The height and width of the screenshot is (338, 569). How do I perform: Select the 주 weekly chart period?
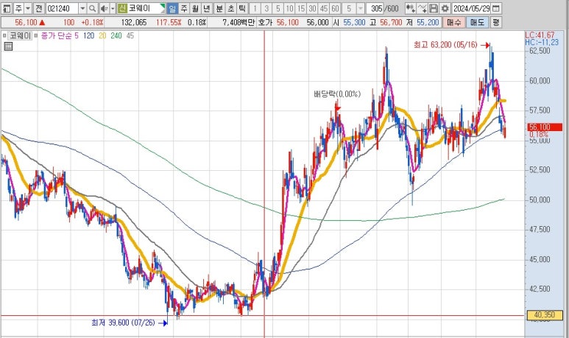tap(184, 8)
